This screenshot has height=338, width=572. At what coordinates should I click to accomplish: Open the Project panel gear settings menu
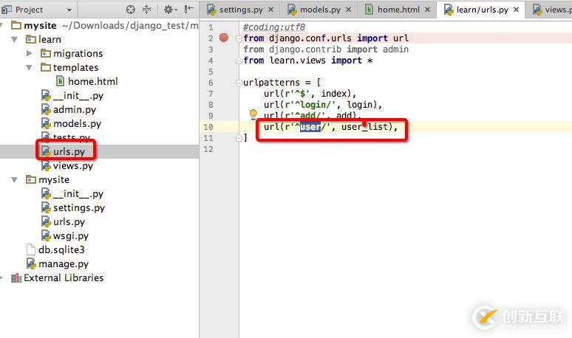coord(170,10)
